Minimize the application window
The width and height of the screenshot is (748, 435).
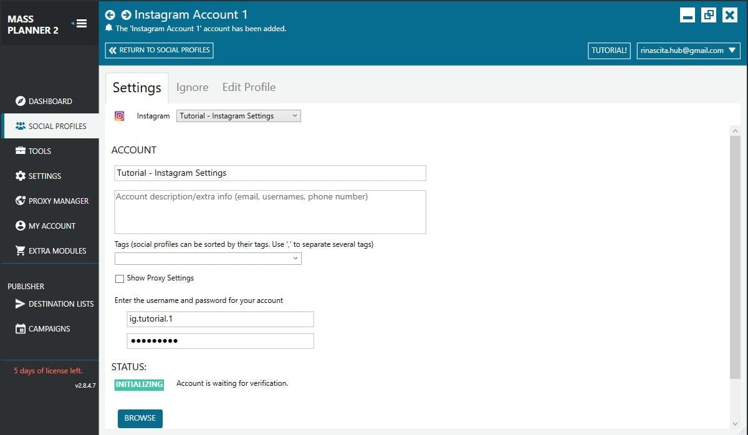(x=688, y=16)
